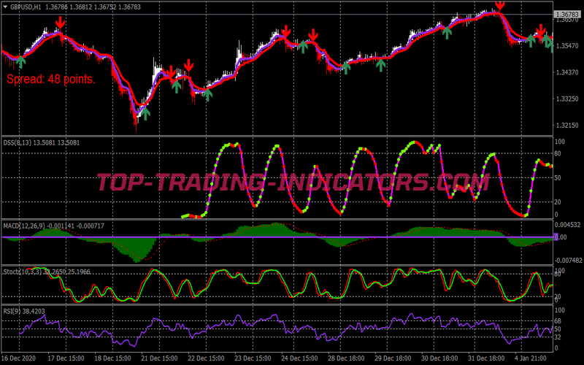Click the 1.34370 price level

(x=566, y=72)
